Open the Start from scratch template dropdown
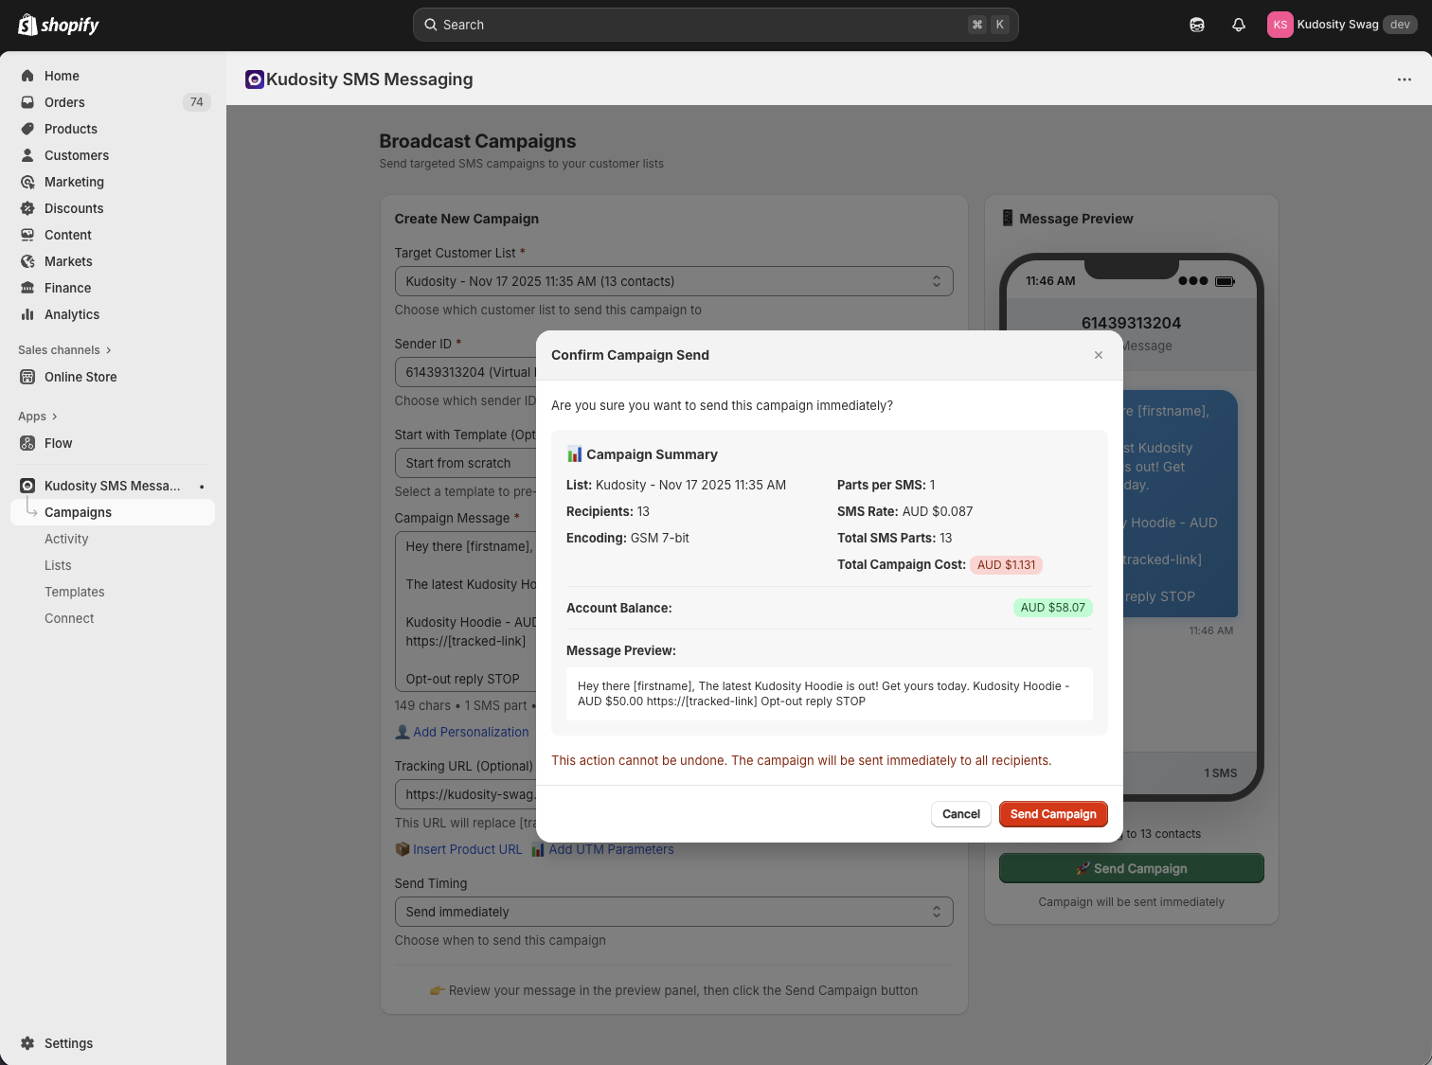1432x1065 pixels. tap(465, 463)
